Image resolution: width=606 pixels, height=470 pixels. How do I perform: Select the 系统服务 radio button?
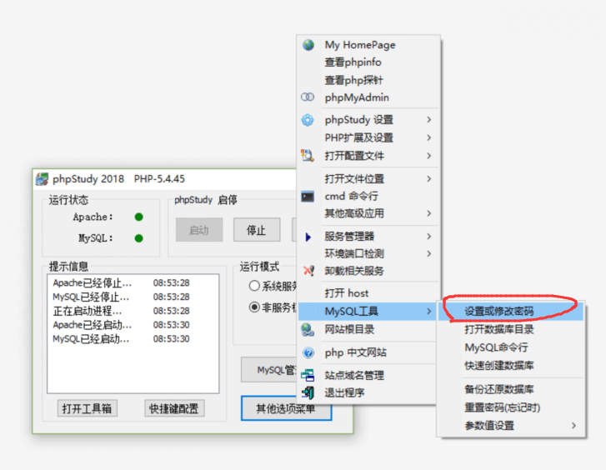click(254, 286)
